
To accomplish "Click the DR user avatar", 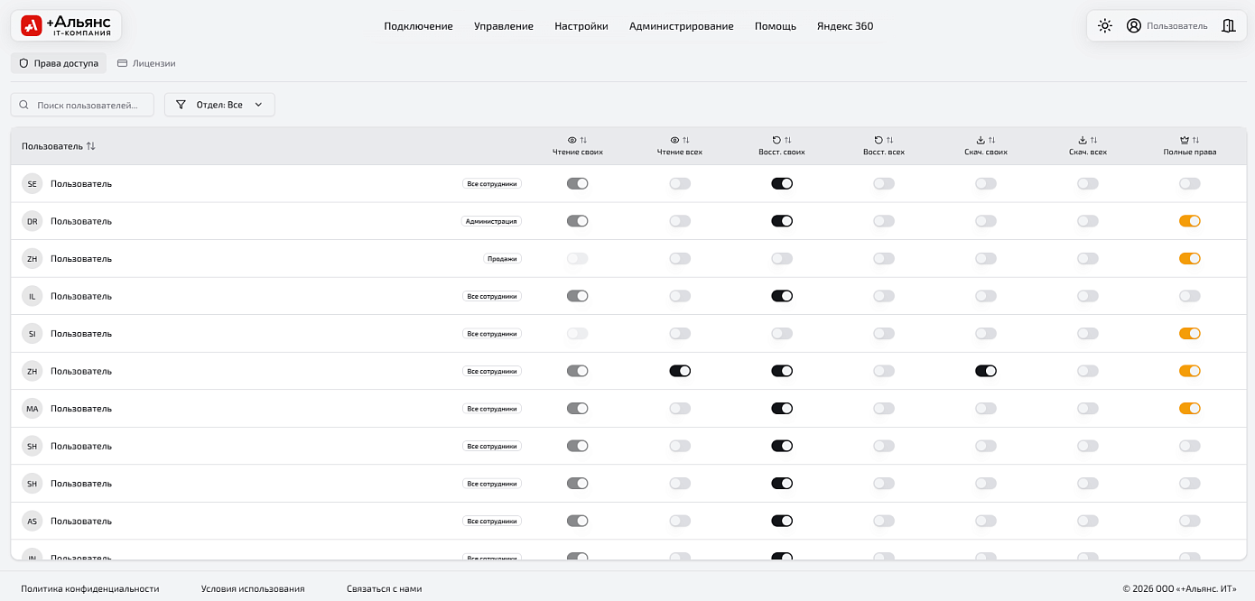I will tap(33, 221).
